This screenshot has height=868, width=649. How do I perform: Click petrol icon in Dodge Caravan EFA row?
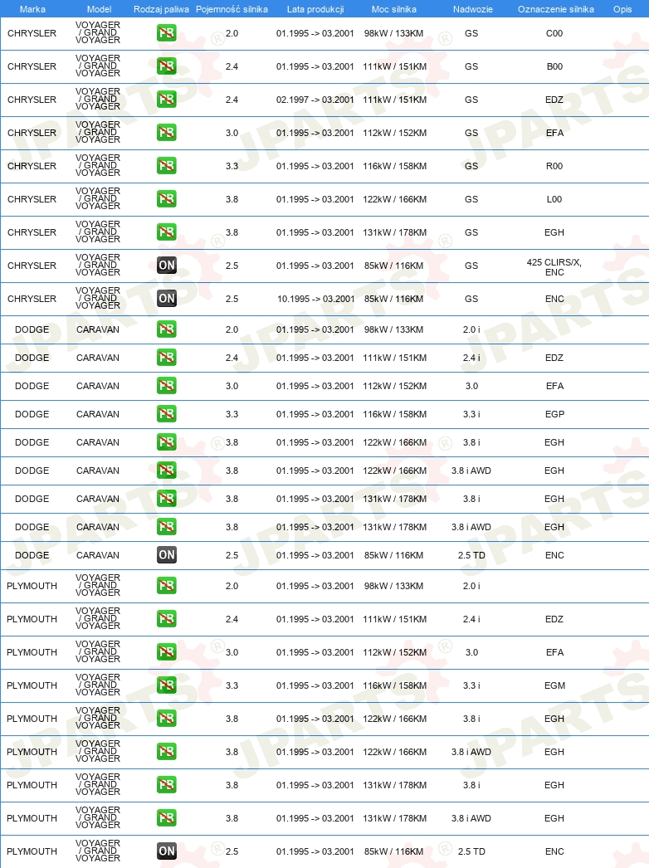(x=167, y=386)
